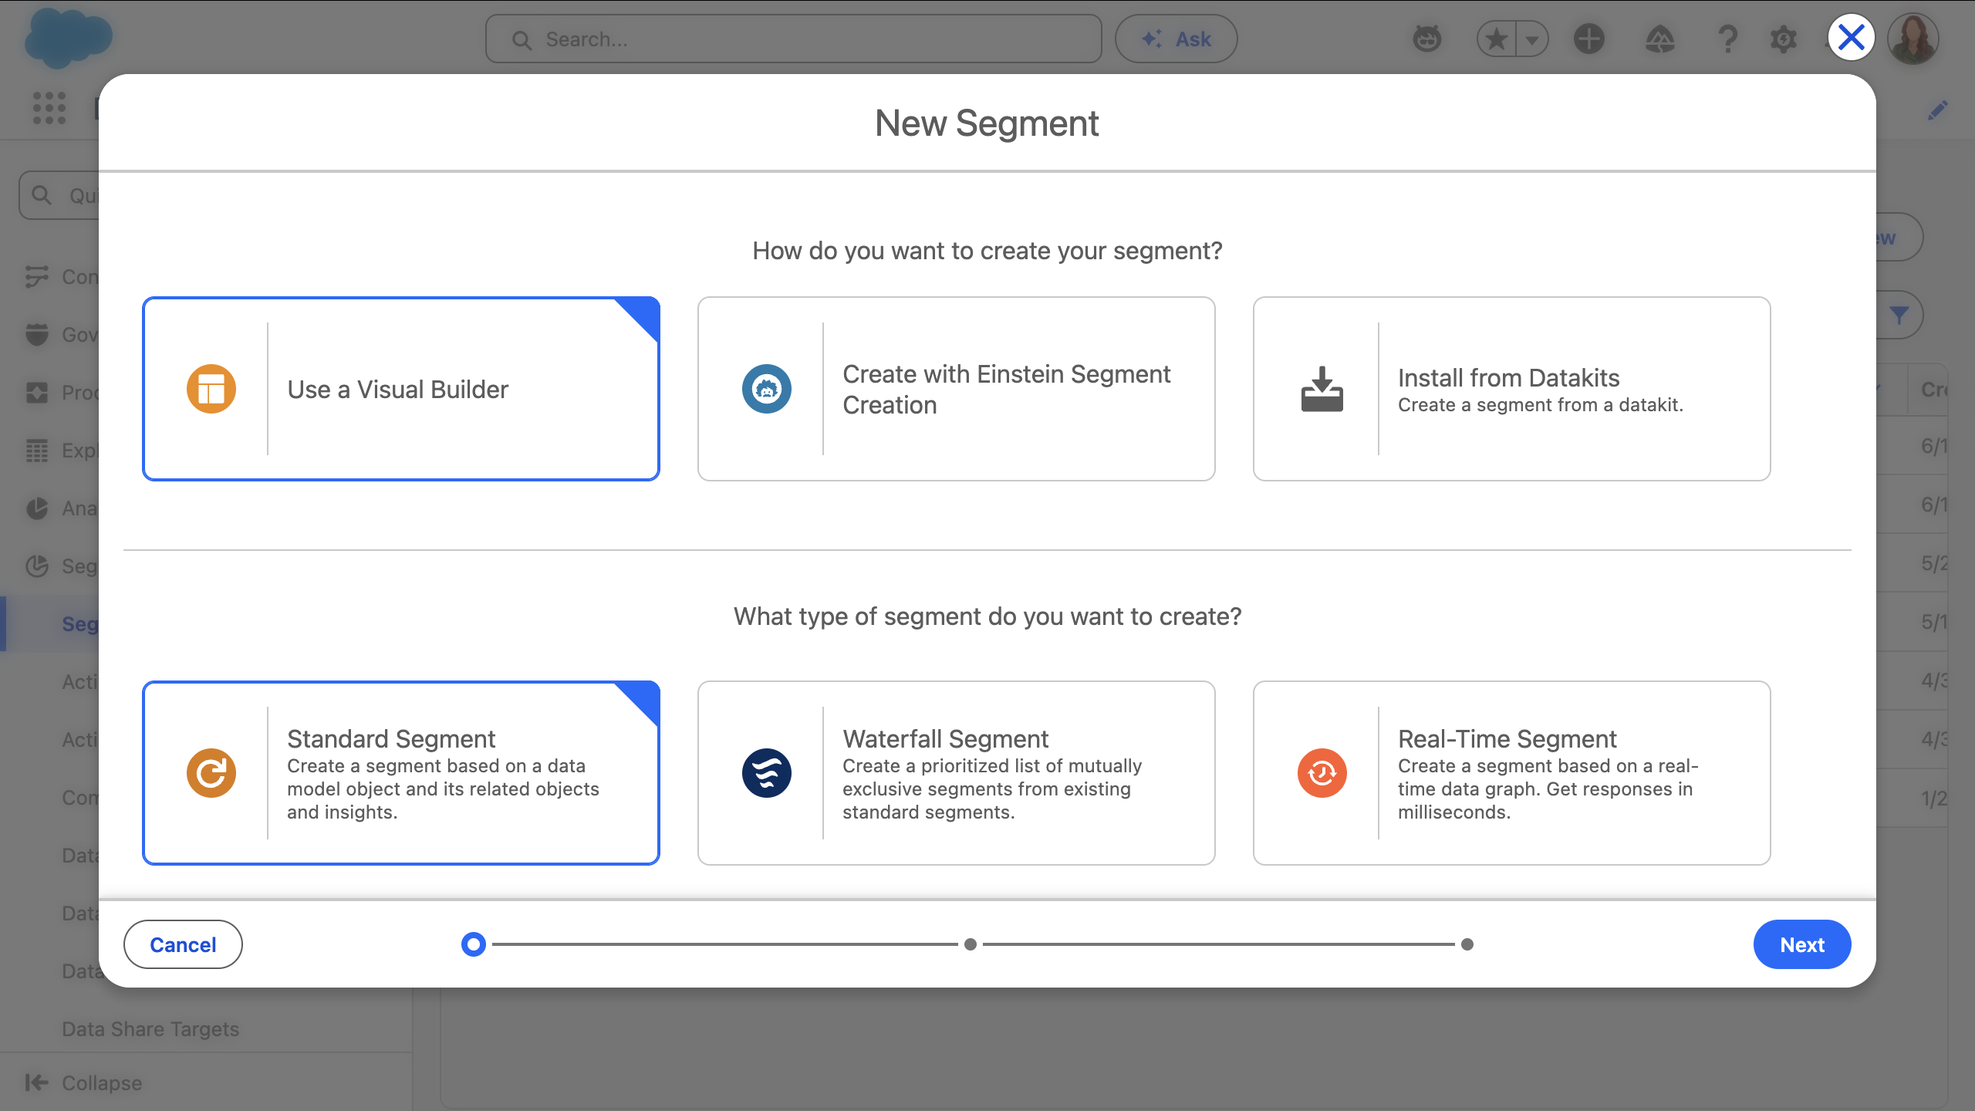Click the Salesforce cloud logo
The width and height of the screenshot is (1975, 1111).
click(68, 37)
